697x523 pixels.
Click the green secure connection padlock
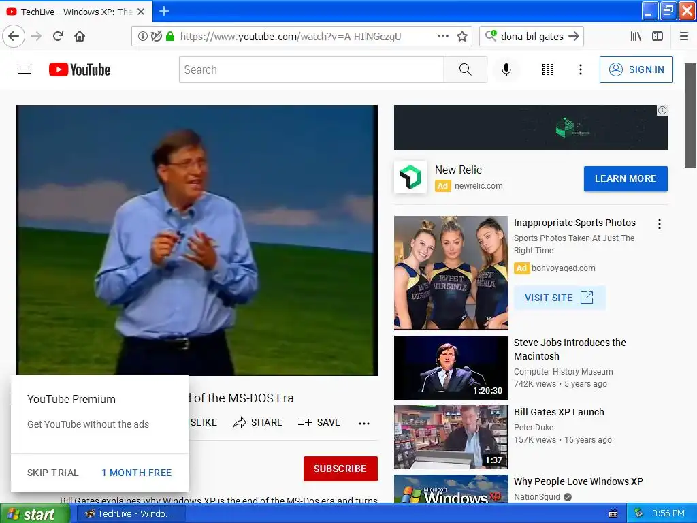coord(169,37)
